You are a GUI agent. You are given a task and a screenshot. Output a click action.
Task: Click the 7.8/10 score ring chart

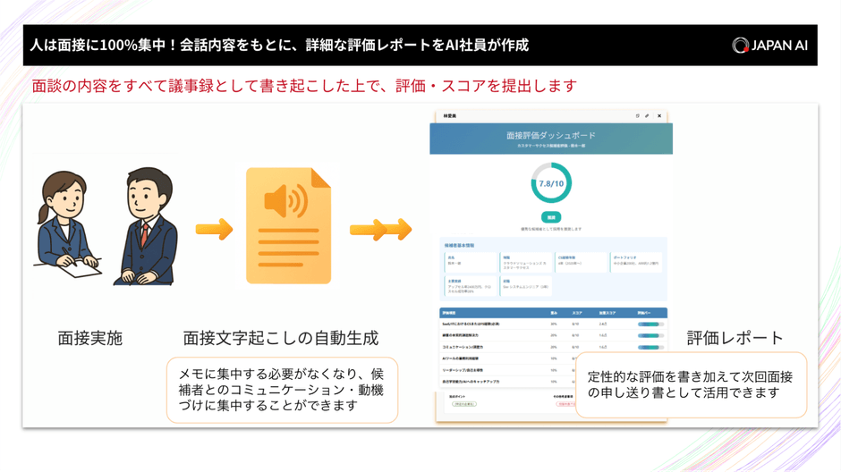click(551, 183)
